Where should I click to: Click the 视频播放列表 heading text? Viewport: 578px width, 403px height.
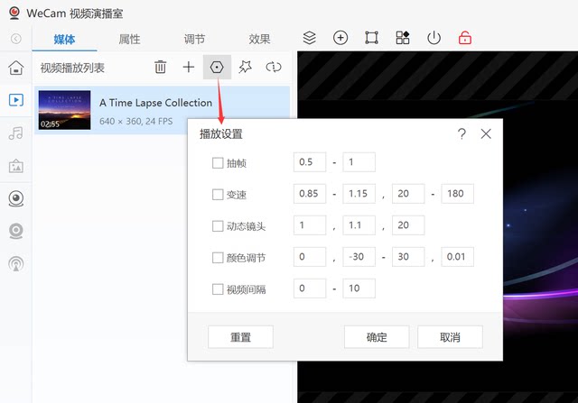click(72, 68)
